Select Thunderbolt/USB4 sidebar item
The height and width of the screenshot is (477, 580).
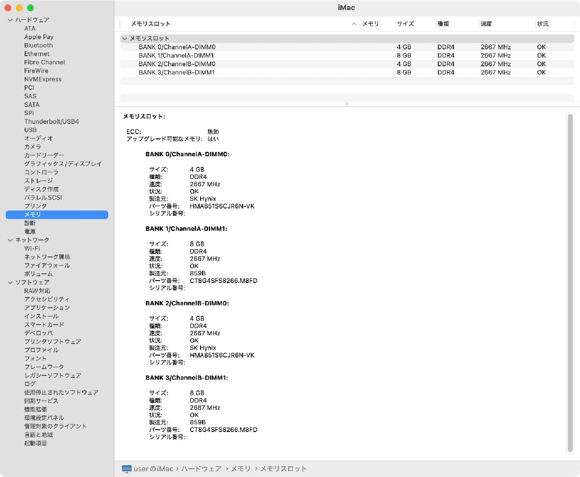pos(51,121)
